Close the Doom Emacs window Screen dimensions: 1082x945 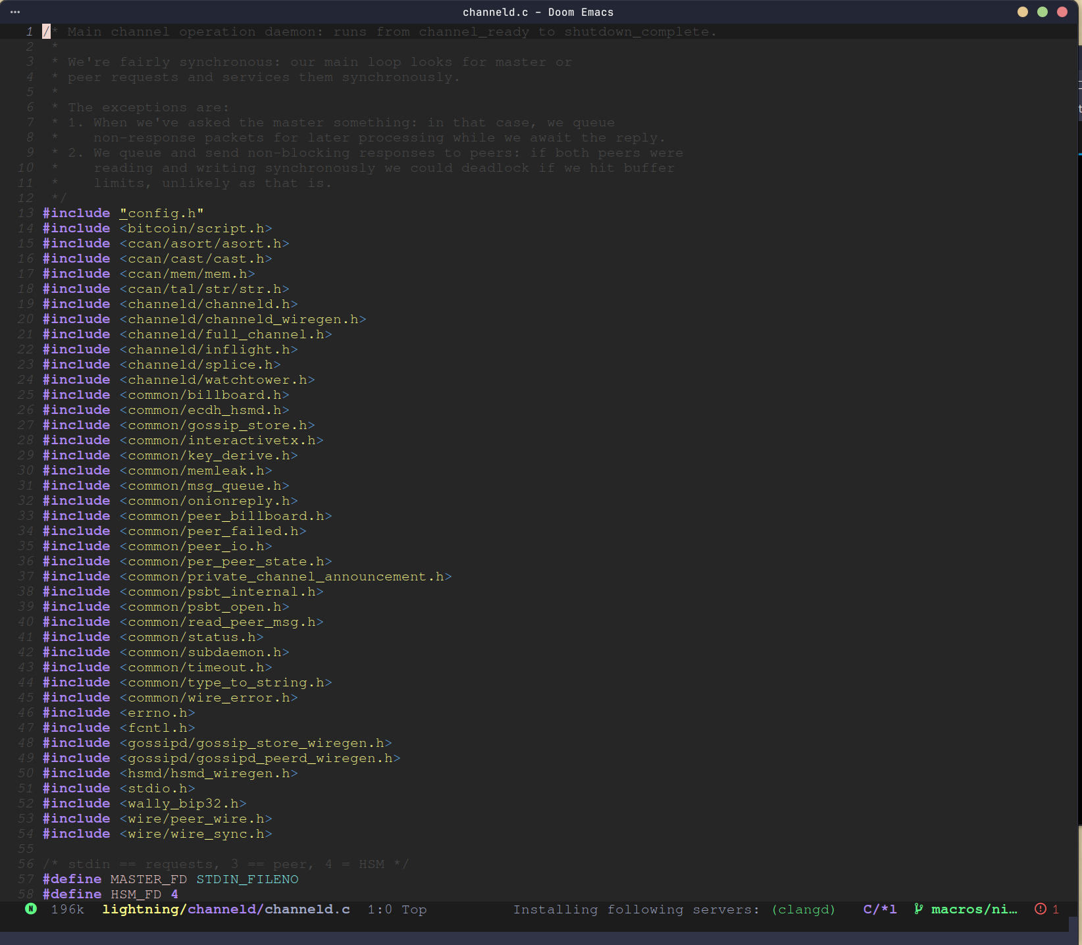[x=1062, y=12]
